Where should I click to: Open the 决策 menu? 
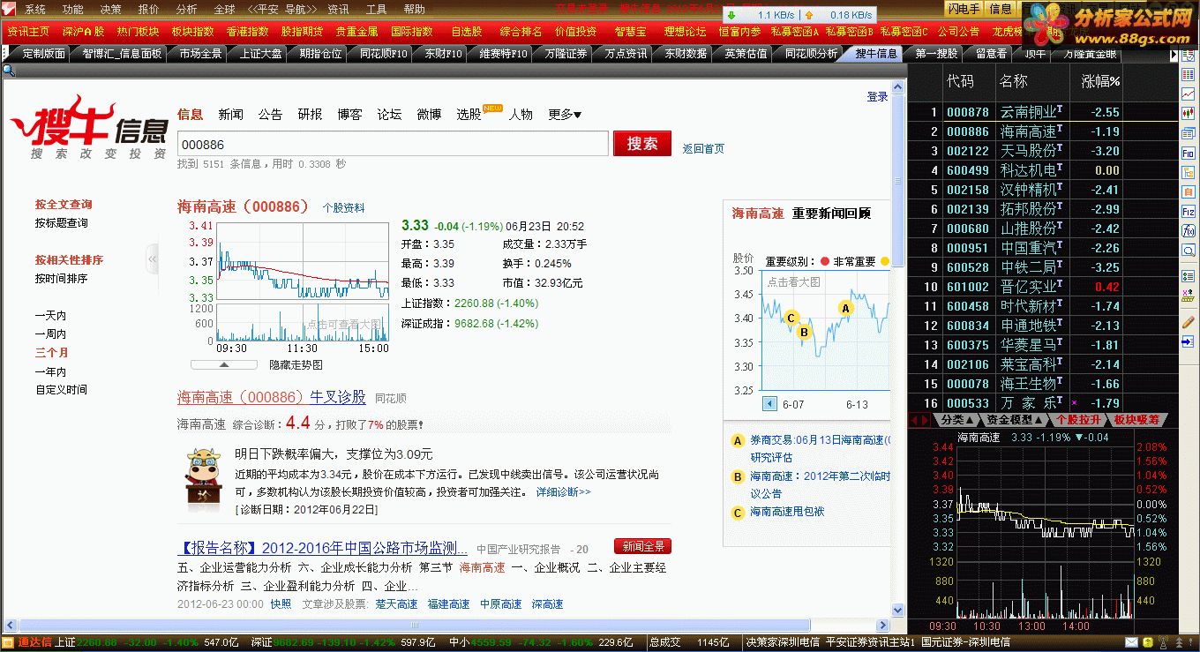tap(111, 10)
